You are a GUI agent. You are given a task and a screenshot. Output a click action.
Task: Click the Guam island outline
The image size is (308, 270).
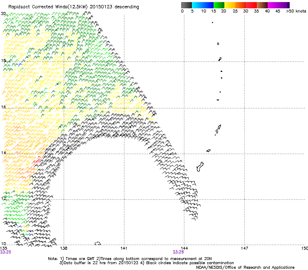(200, 167)
